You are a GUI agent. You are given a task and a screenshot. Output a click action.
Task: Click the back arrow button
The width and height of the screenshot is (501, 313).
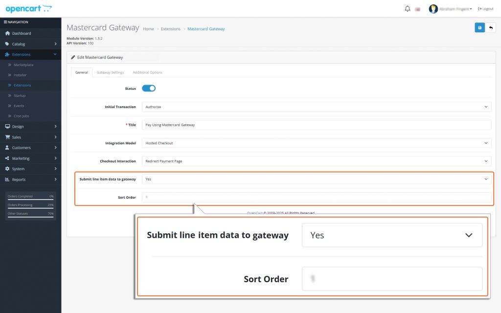coord(491,27)
